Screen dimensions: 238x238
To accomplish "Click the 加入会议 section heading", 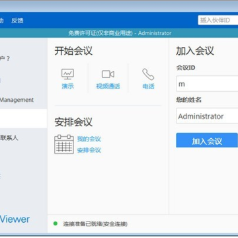I will tap(195, 51).
